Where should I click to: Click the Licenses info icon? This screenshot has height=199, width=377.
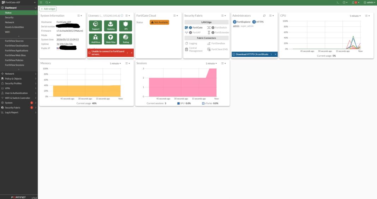click(122, 15)
